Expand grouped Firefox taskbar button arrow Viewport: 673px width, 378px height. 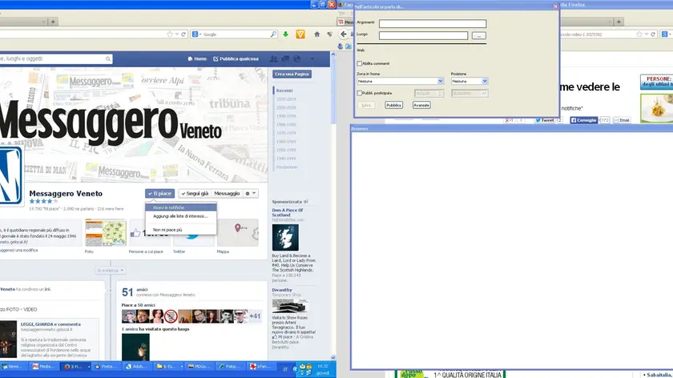[89, 367]
